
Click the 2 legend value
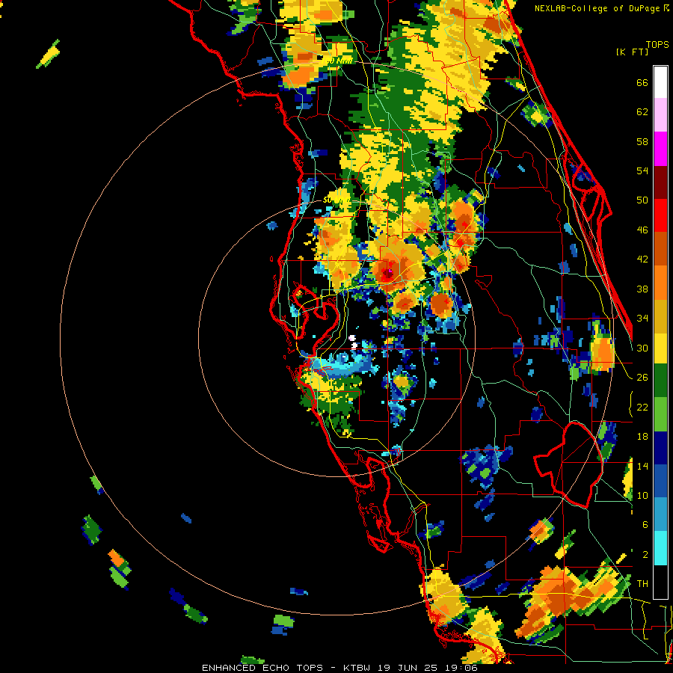(645, 555)
